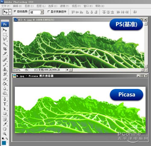
Task: Open the 图像(I) menu
Action: click(29, 6)
